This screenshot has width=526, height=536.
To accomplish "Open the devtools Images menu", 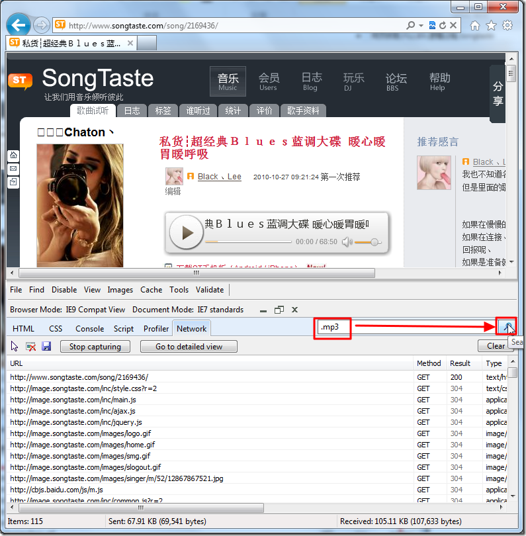I will tap(120, 290).
